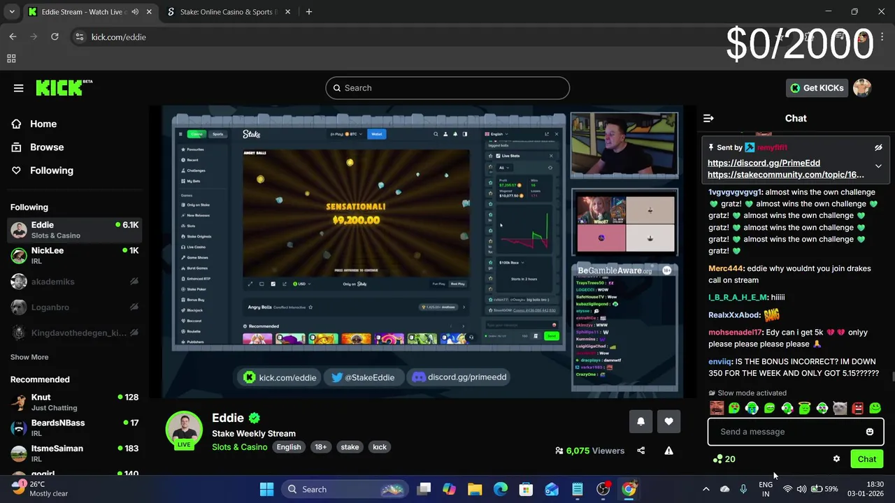The width and height of the screenshot is (895, 503).
Task: Open the share stream icon
Action: click(x=640, y=451)
